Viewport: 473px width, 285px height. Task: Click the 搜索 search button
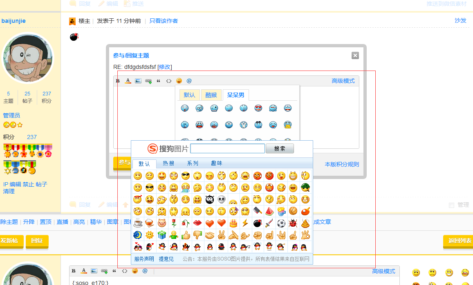(280, 148)
